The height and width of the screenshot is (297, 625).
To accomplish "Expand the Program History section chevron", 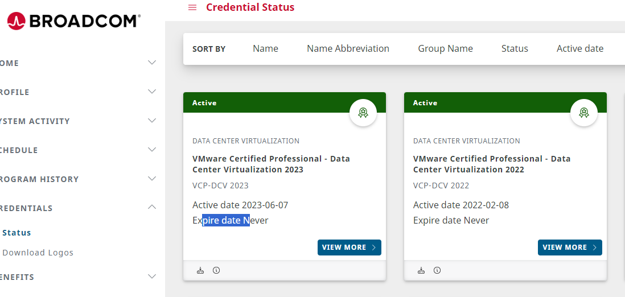I will tap(152, 179).
